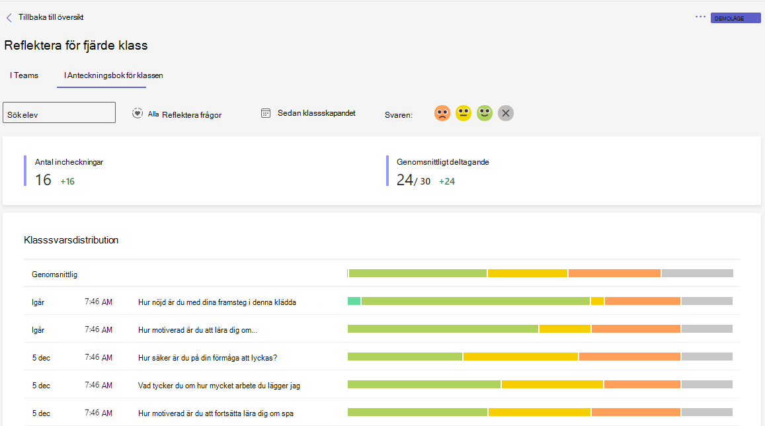Open 'Vad tycker du om hur mycket arbete' row
The image size is (765, 426).
pos(382,385)
